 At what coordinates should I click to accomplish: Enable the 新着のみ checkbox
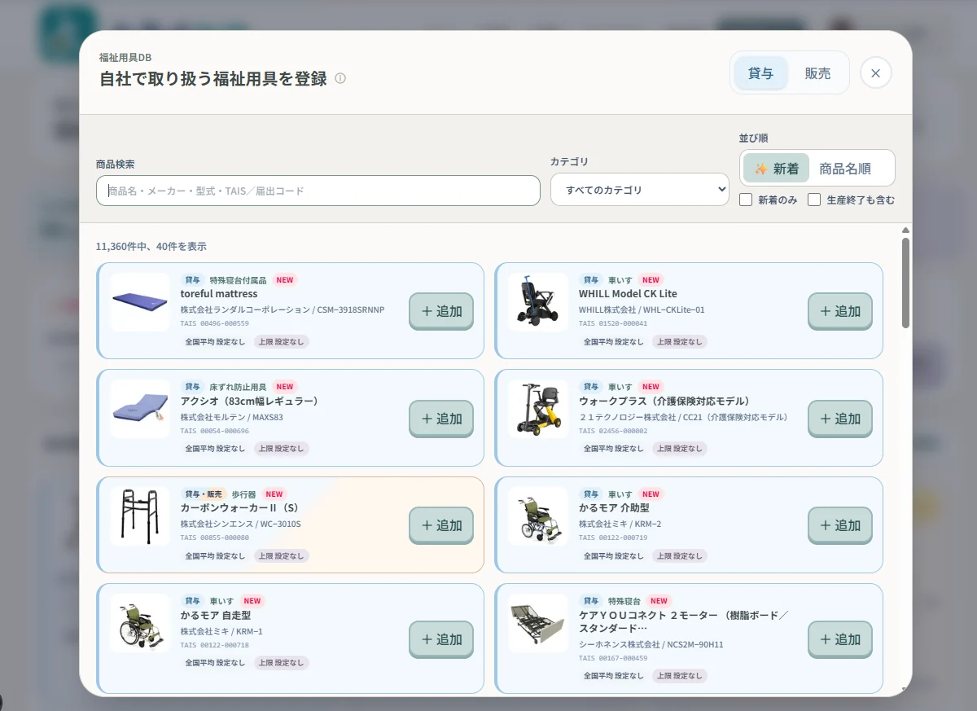point(746,200)
